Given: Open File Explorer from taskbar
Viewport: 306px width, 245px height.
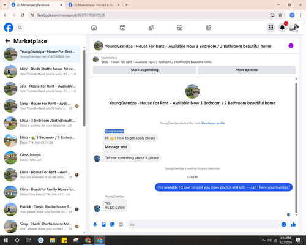Looking at the screenshot, I should pyautogui.click(x=53, y=240).
